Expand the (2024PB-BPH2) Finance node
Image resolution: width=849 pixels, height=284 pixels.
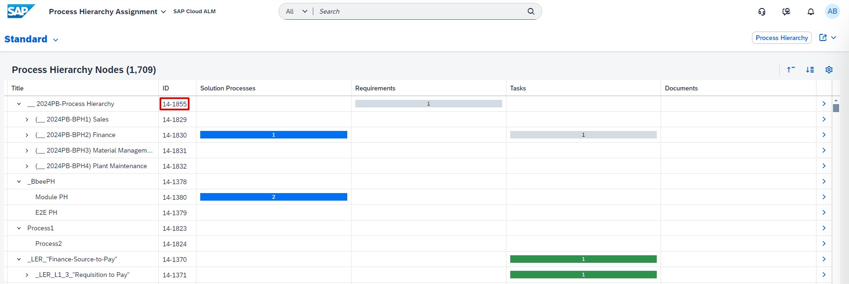click(27, 135)
